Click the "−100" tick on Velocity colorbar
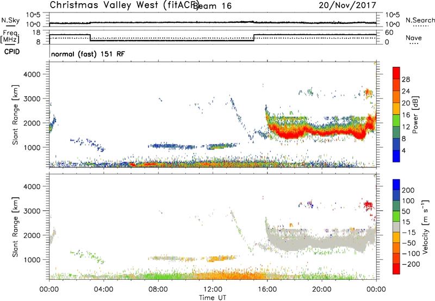This screenshot has height=301, width=435. (x=411, y=253)
